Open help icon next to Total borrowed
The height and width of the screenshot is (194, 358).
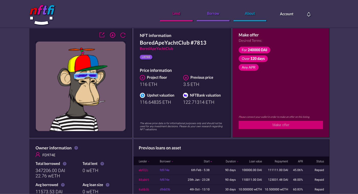65,164
